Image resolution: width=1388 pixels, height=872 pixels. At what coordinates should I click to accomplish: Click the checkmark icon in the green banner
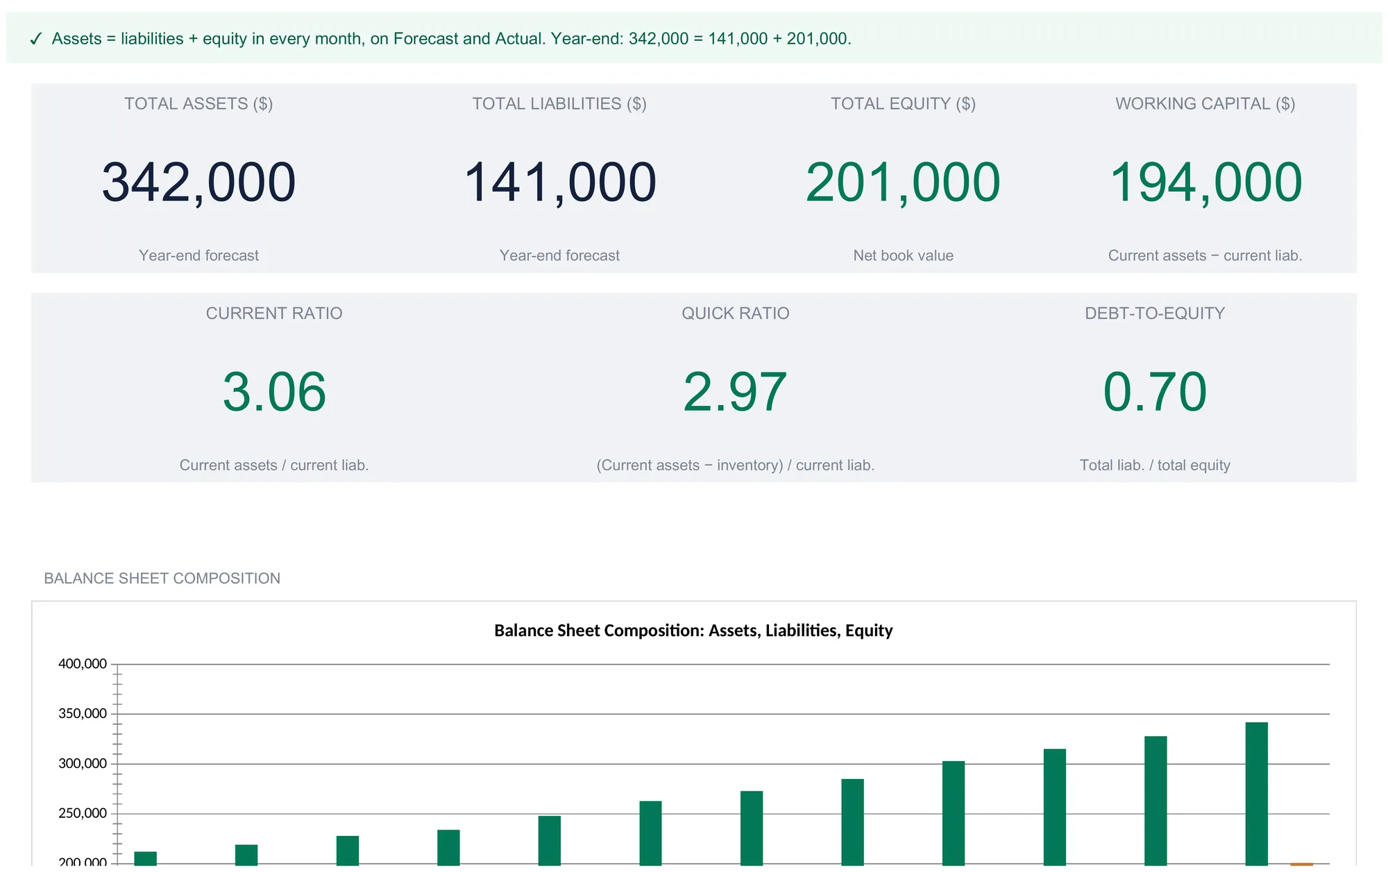click(x=36, y=39)
